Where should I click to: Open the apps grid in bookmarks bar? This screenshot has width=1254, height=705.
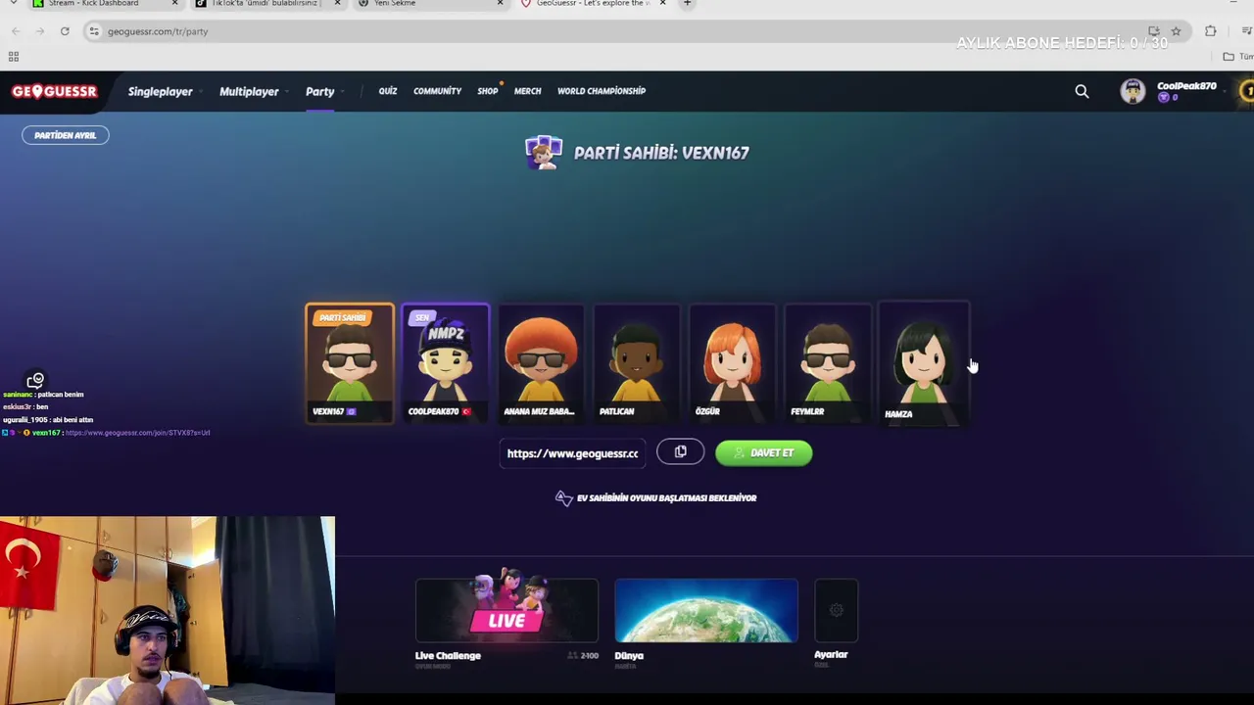pos(14,57)
